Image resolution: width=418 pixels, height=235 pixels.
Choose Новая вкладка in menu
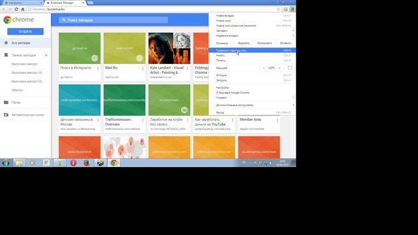tap(252, 16)
